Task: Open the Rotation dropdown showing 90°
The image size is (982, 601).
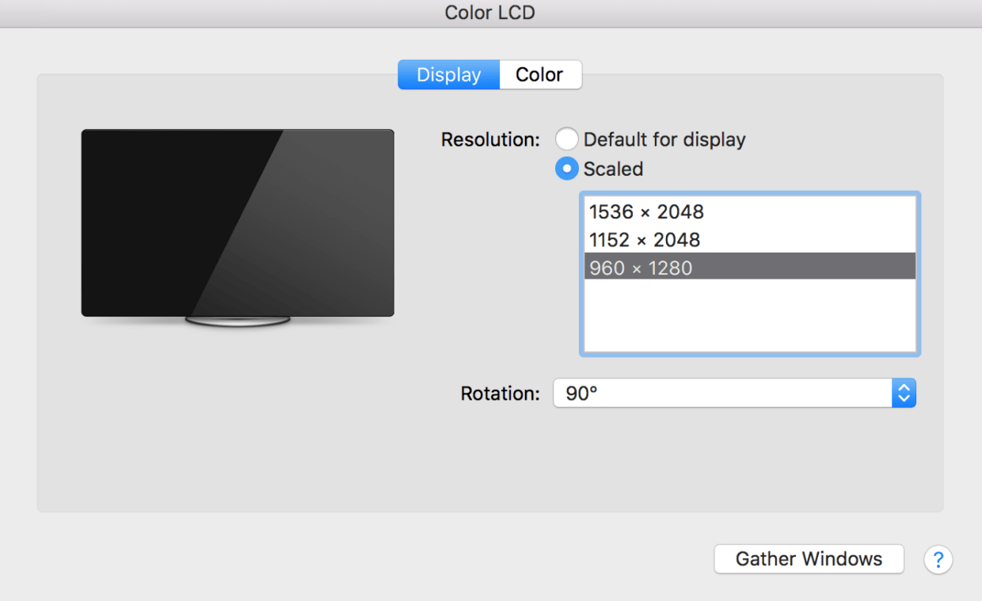Action: pyautogui.click(x=722, y=393)
